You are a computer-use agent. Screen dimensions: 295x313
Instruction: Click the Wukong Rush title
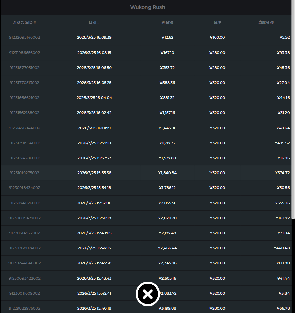(147, 7)
